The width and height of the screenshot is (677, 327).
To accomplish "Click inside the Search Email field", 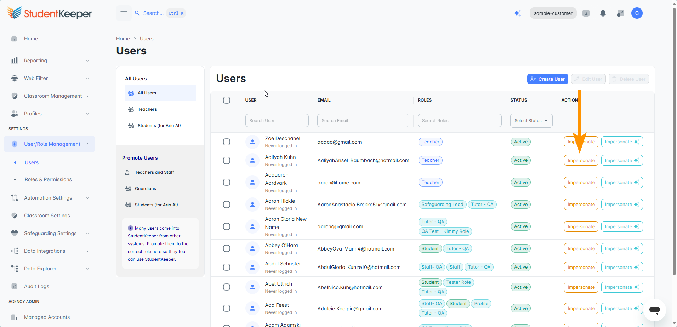I will [363, 120].
